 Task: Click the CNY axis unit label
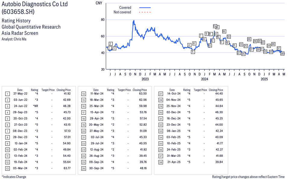click(99, 3)
